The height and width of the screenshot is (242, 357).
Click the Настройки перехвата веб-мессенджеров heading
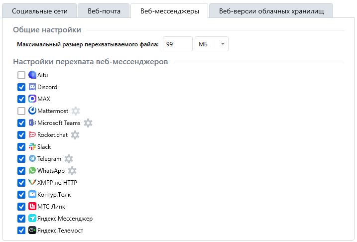[x=91, y=61]
